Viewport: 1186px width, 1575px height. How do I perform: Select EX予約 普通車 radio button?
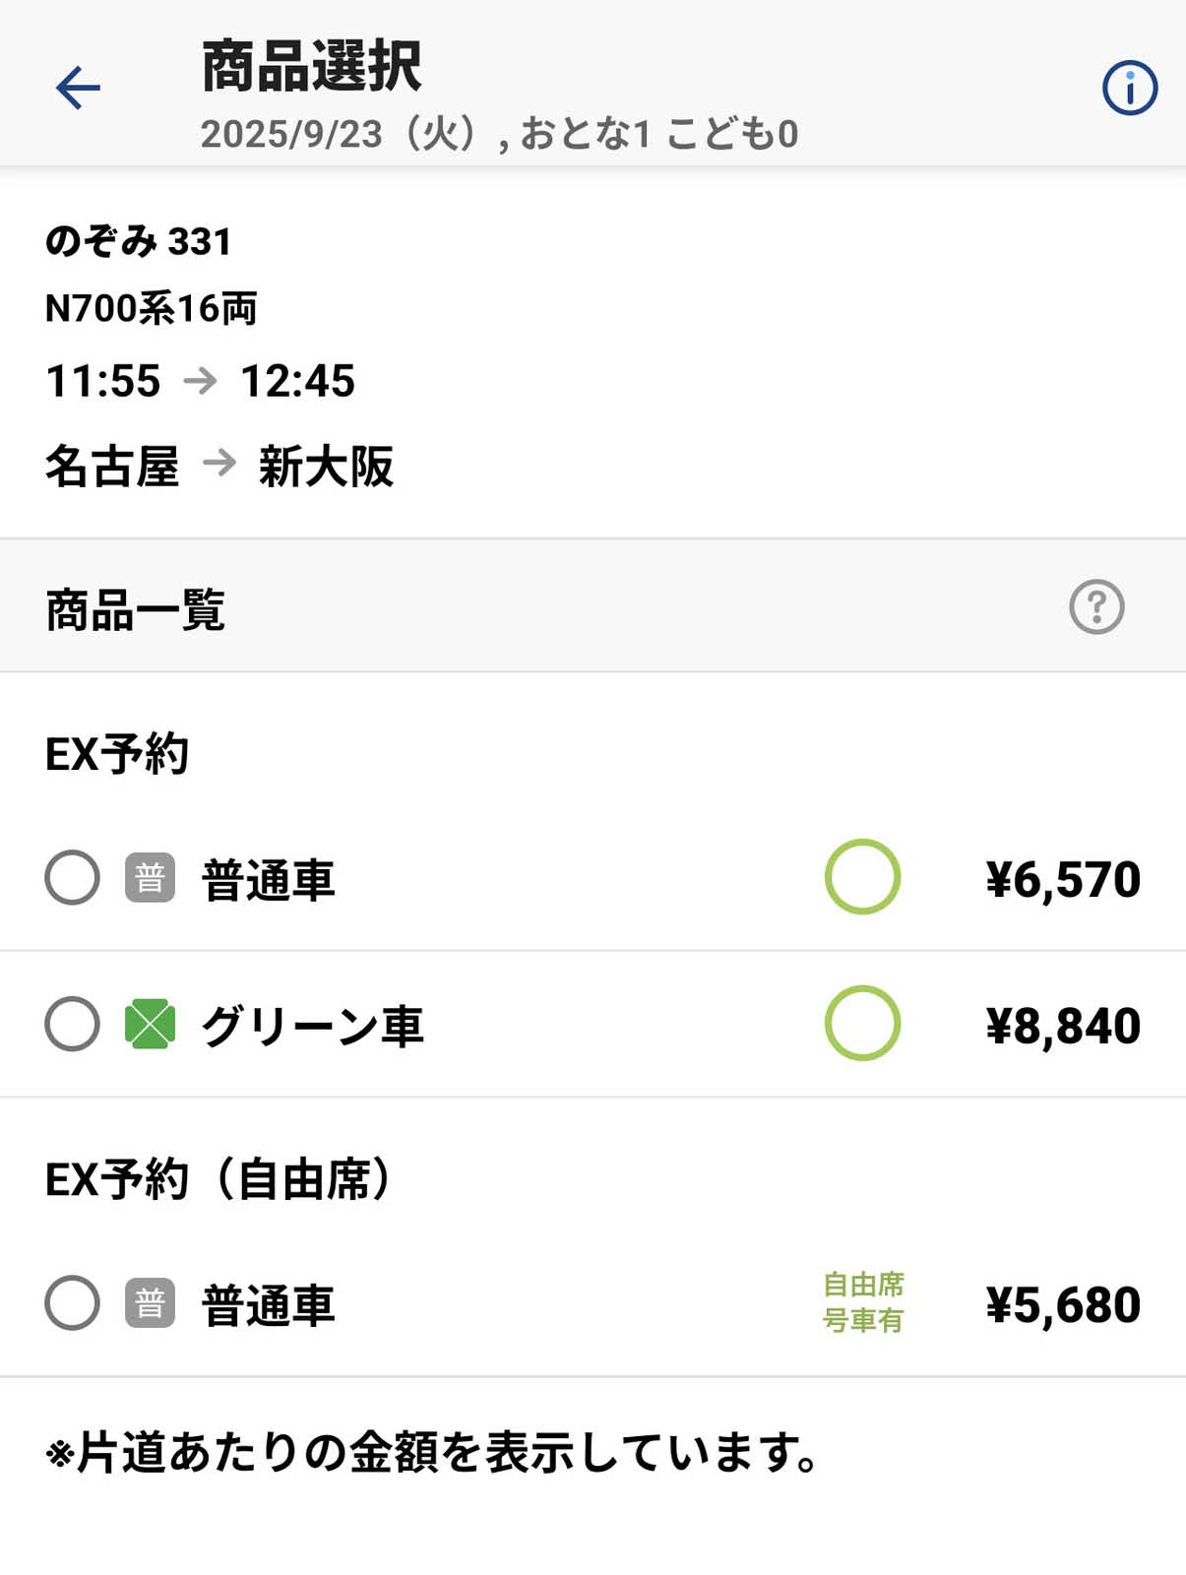73,878
